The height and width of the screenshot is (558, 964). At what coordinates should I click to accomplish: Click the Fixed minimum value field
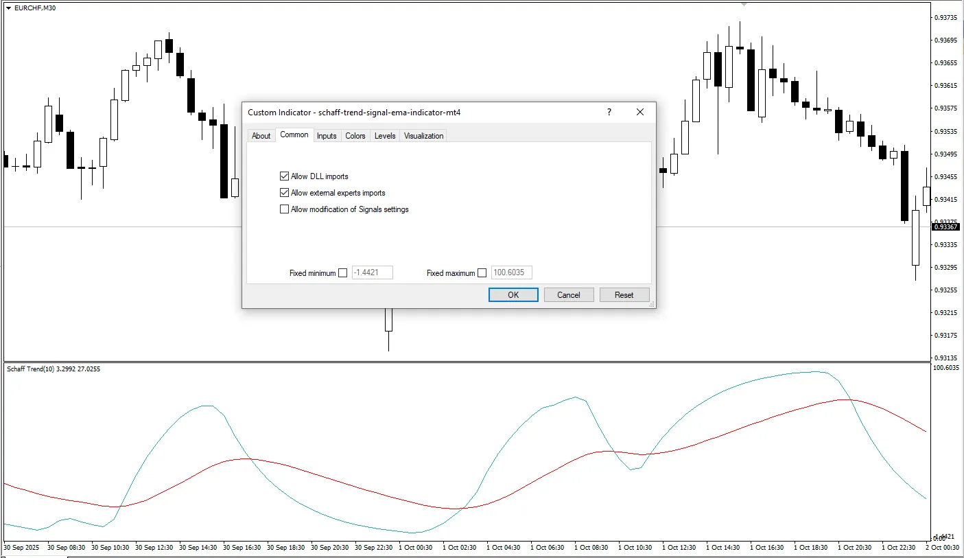coord(372,272)
